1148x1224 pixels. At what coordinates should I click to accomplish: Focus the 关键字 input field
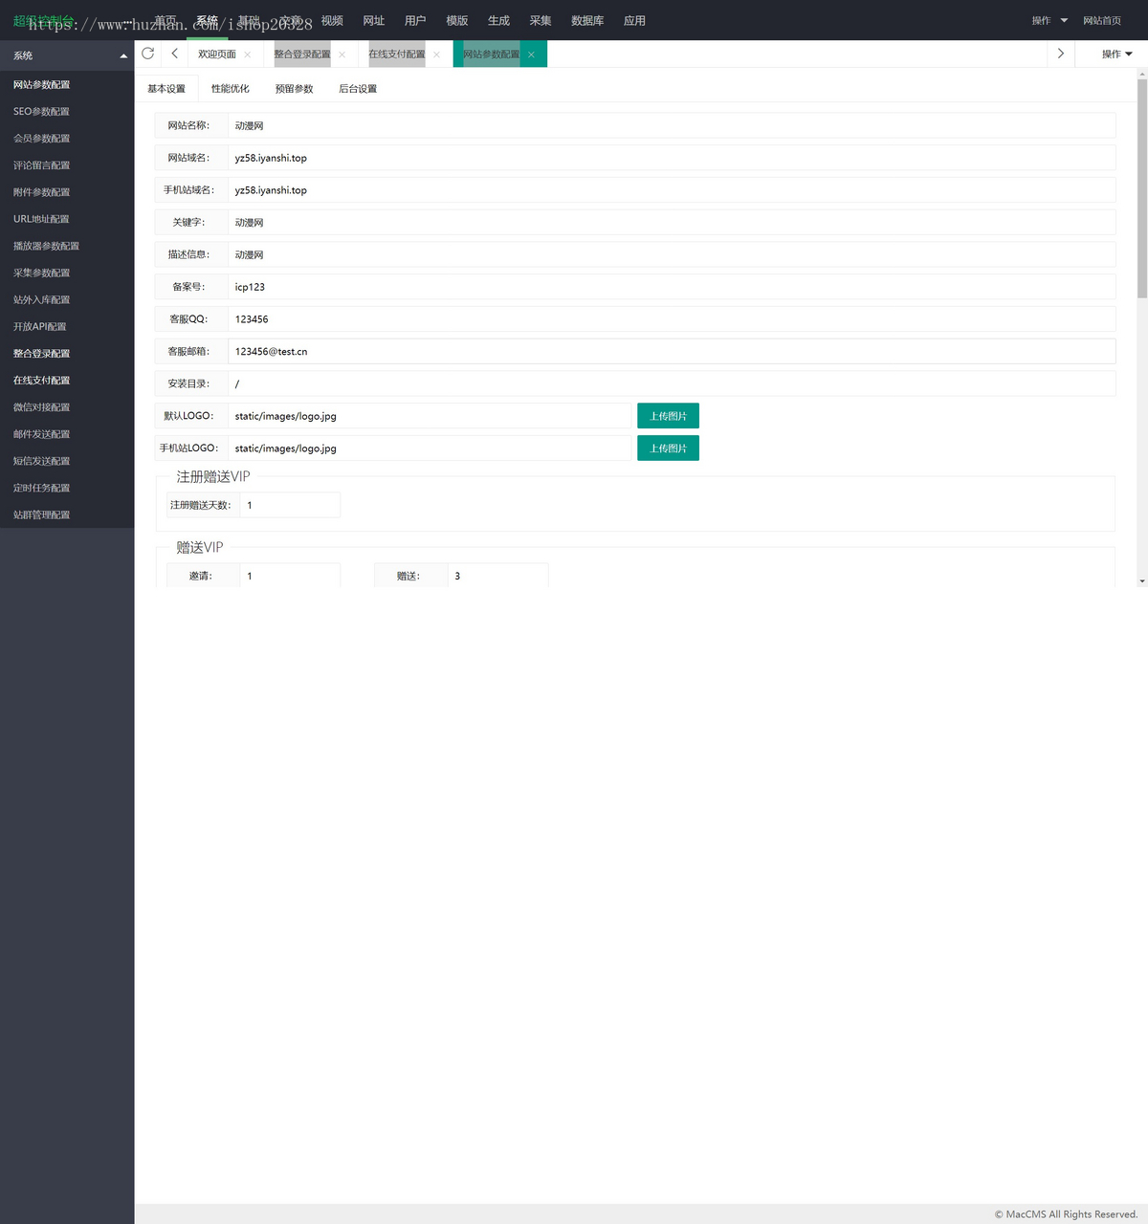pos(672,222)
